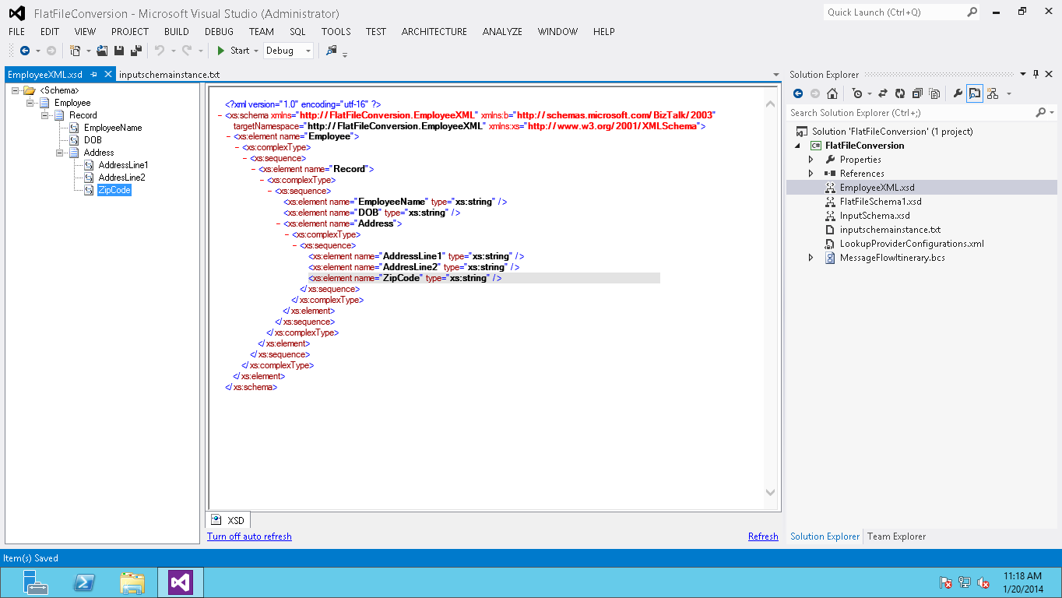Pin the EmployeeXML.xsd tab
Viewport: 1062px width, 598px height.
click(93, 75)
